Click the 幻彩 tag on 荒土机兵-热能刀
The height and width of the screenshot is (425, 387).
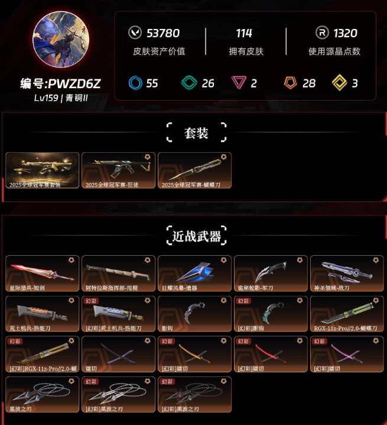pos(91,301)
